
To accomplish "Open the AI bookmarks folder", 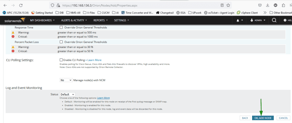I will [115, 13].
